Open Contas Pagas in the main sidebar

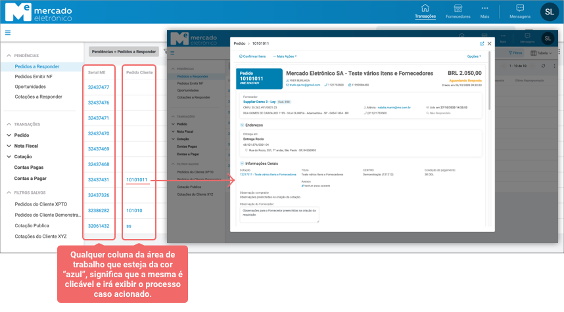[29, 167]
